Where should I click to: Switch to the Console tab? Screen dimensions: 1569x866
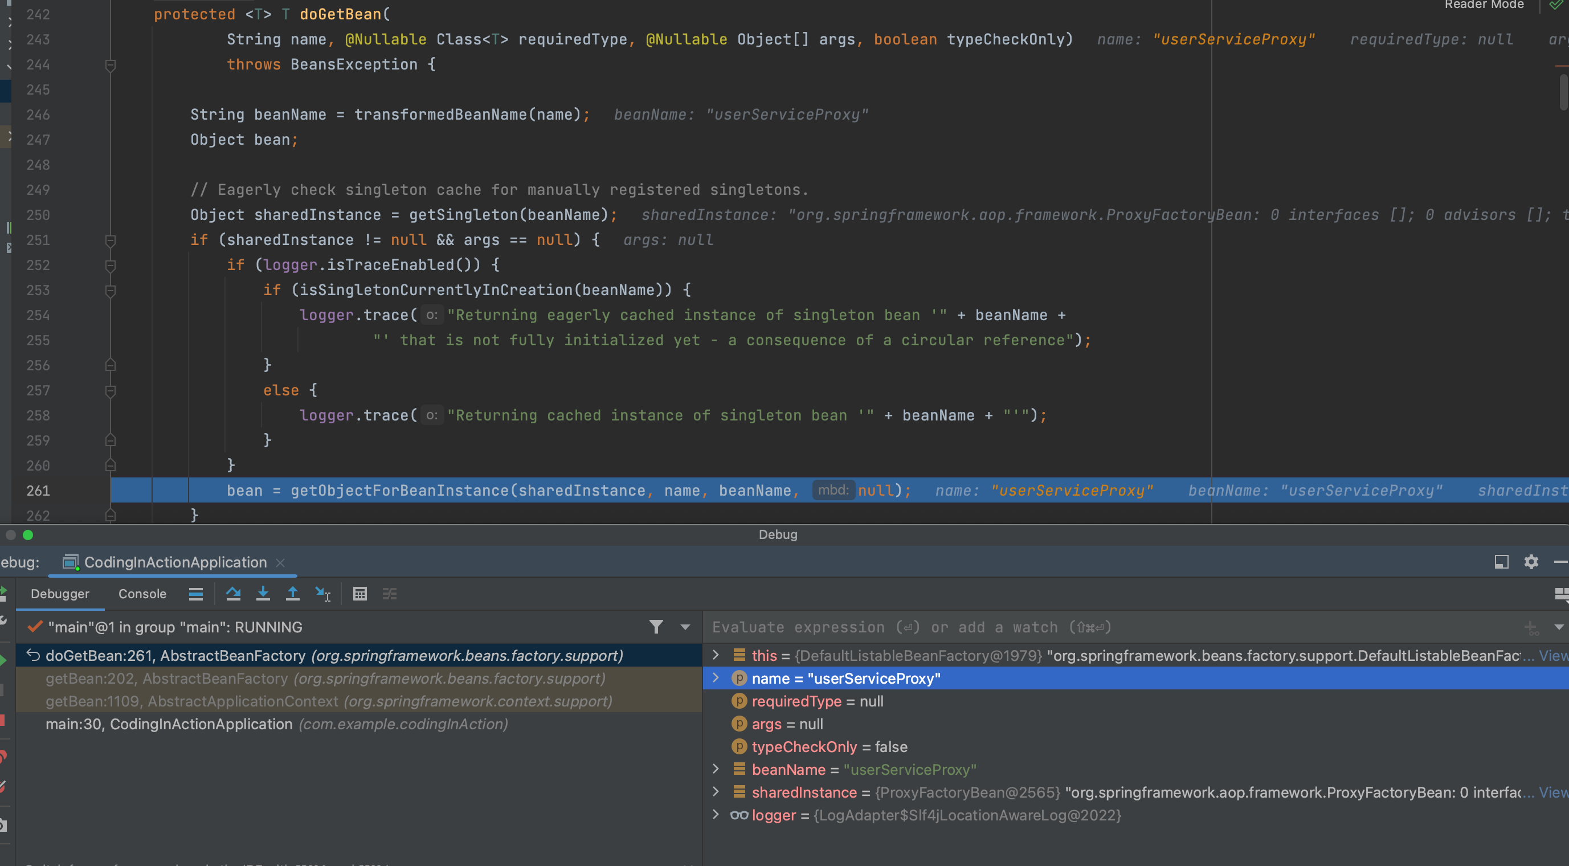[142, 594]
